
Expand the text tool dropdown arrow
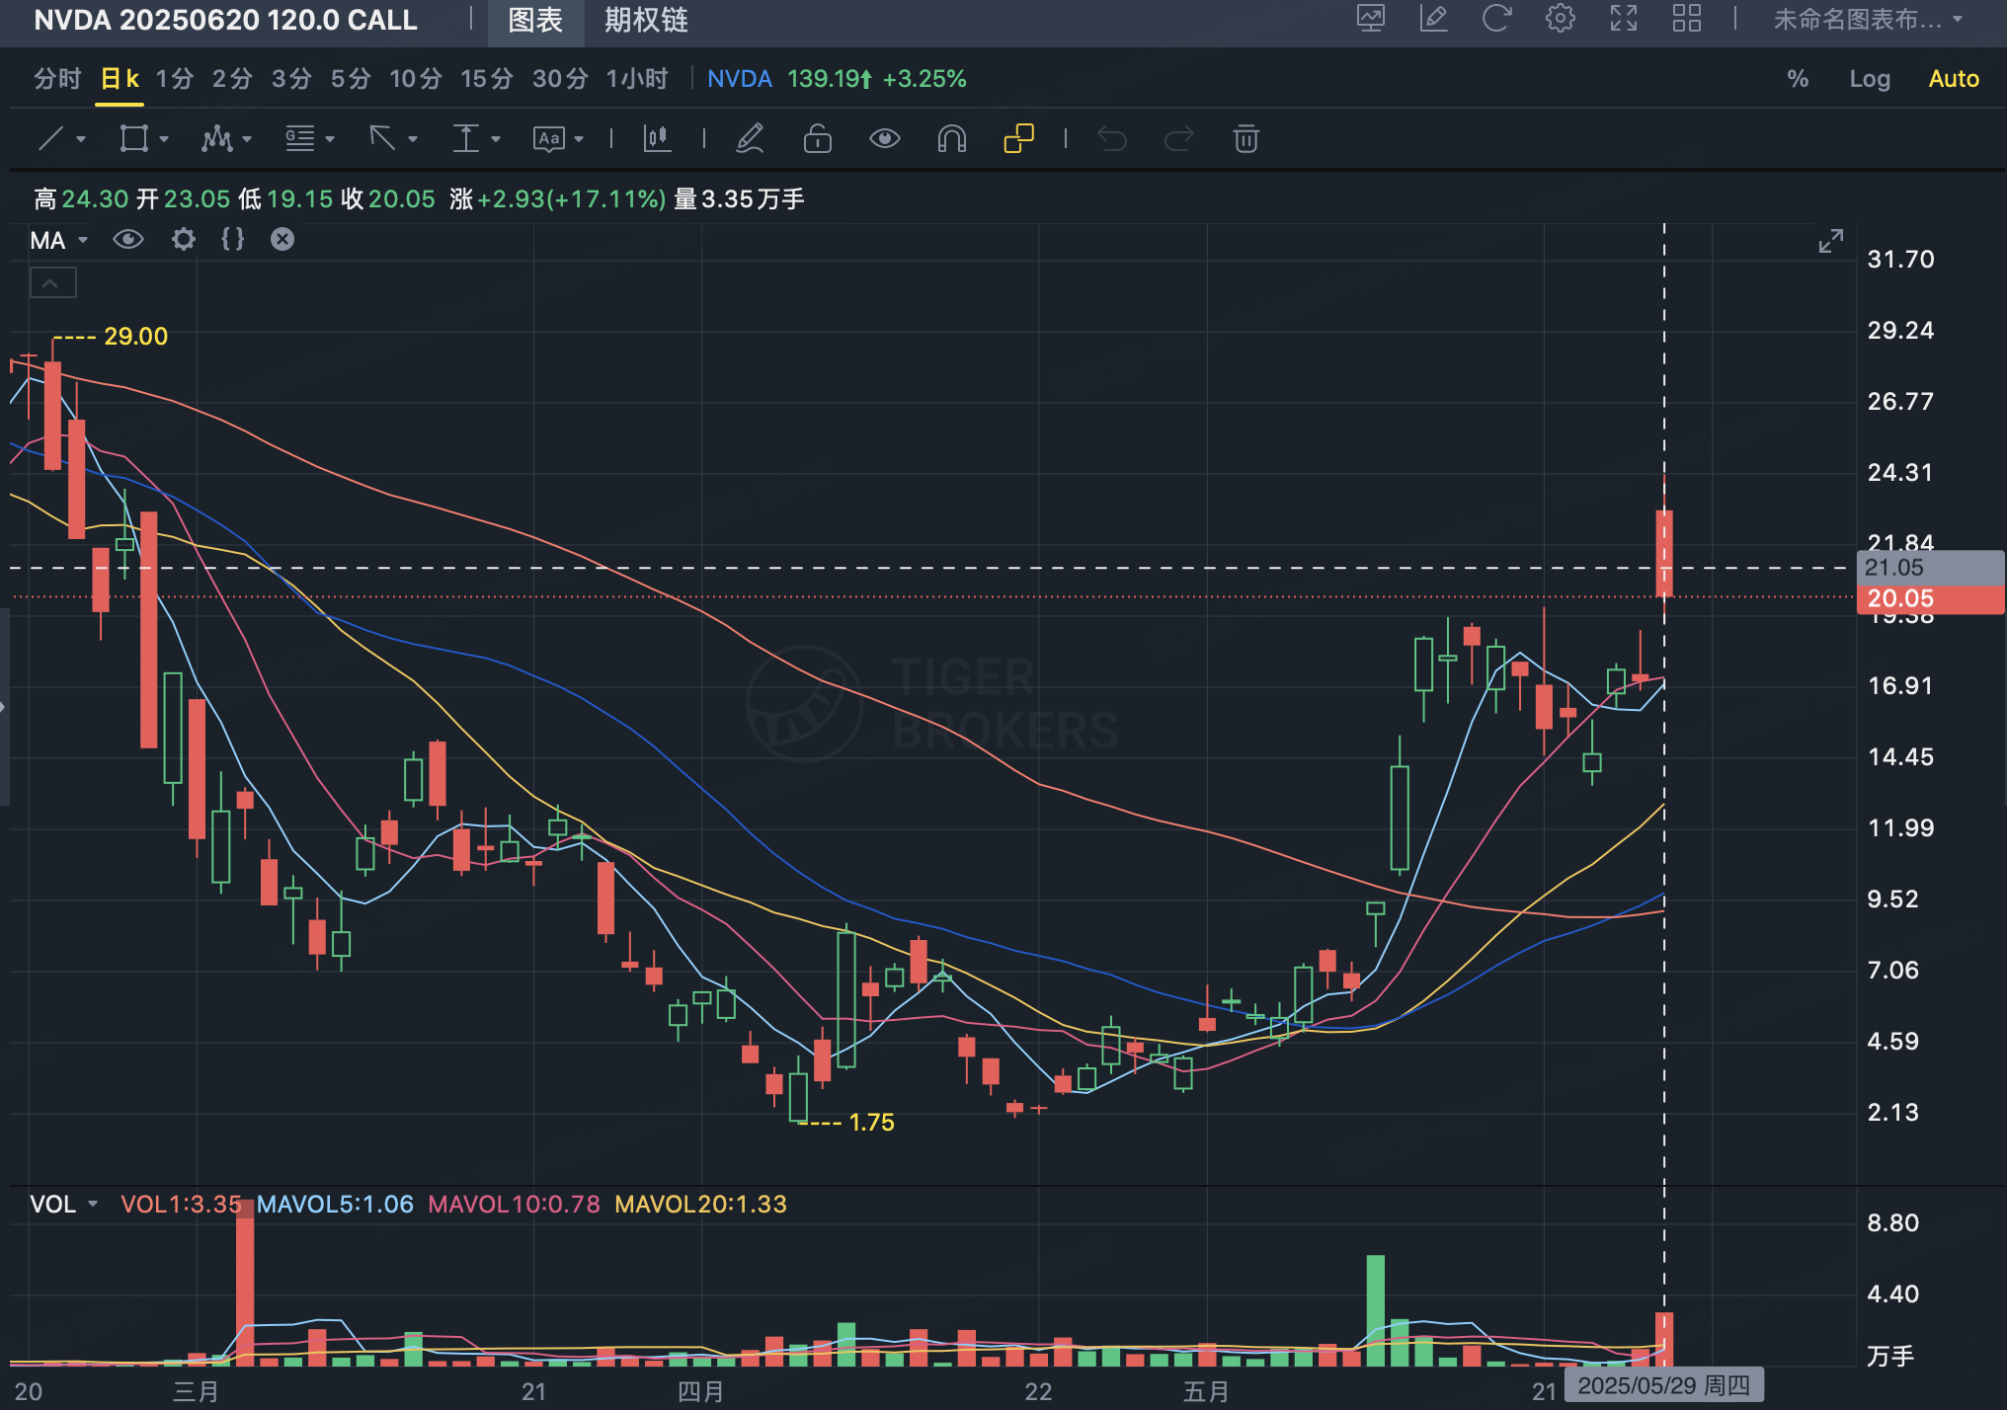[x=579, y=139]
